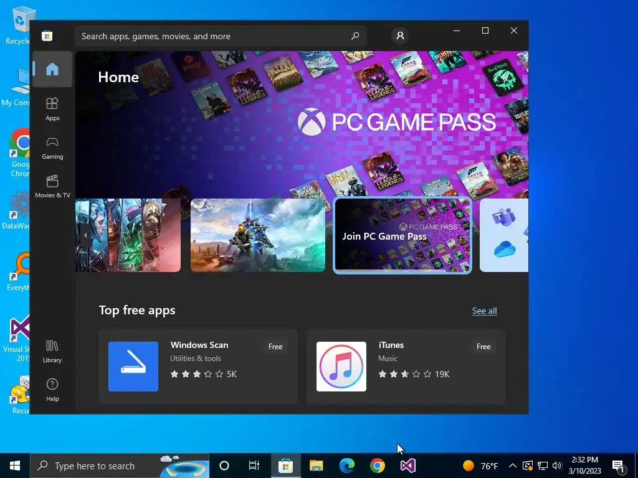Open File Explorer from taskbar

316,466
